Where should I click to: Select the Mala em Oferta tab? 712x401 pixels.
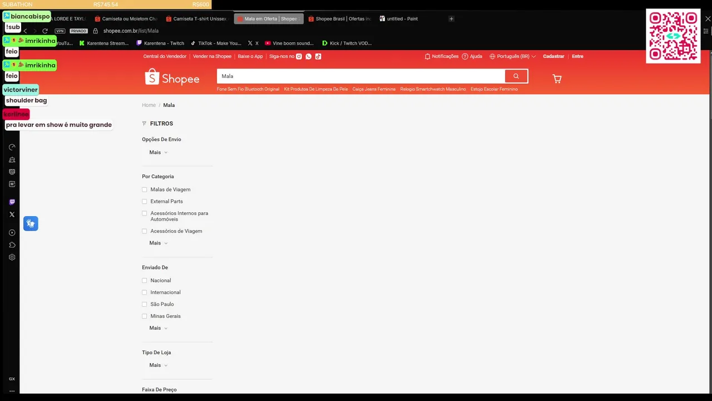tap(269, 19)
